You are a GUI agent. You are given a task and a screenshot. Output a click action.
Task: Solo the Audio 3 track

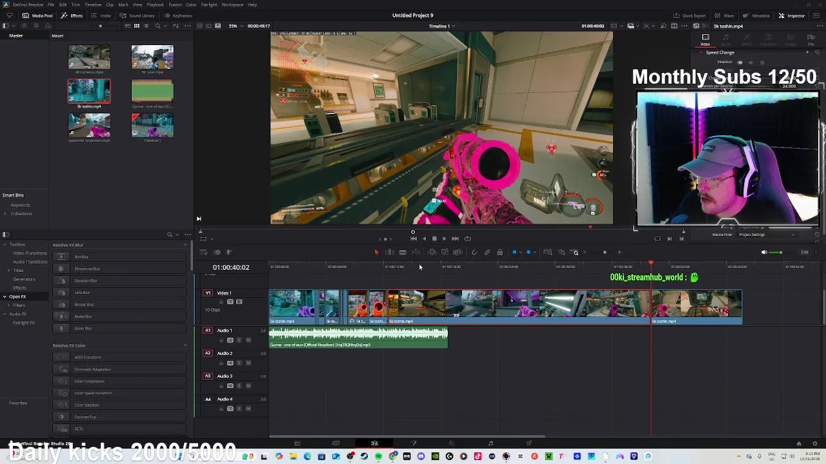[239, 386]
